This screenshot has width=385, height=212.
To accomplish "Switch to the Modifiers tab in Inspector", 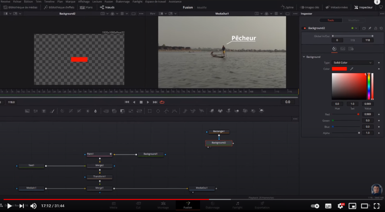I will pyautogui.click(x=354, y=20).
